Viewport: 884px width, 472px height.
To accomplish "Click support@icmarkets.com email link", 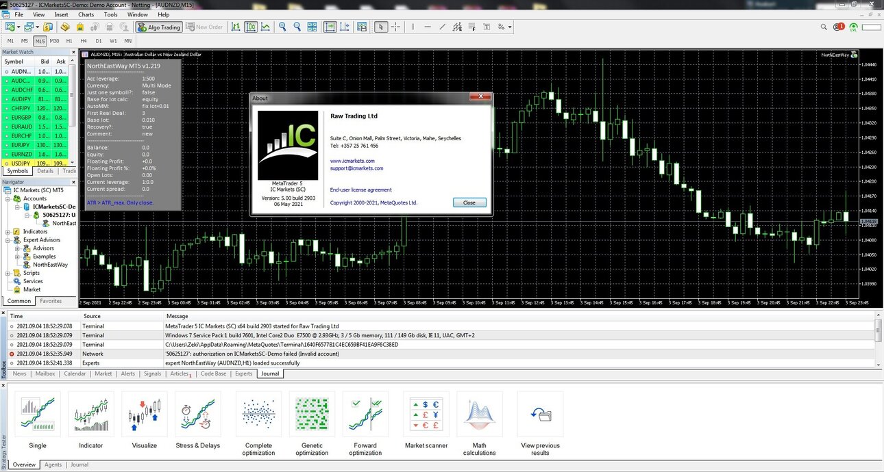I will pos(356,168).
